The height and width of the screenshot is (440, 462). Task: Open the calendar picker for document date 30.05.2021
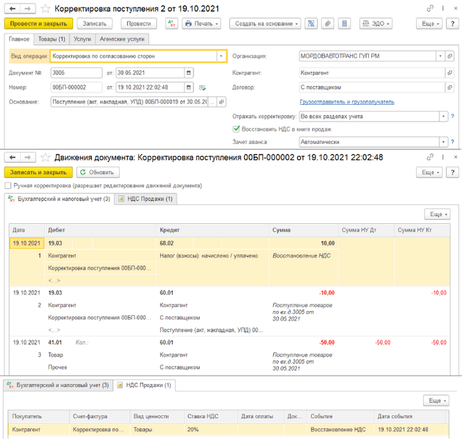coord(188,72)
